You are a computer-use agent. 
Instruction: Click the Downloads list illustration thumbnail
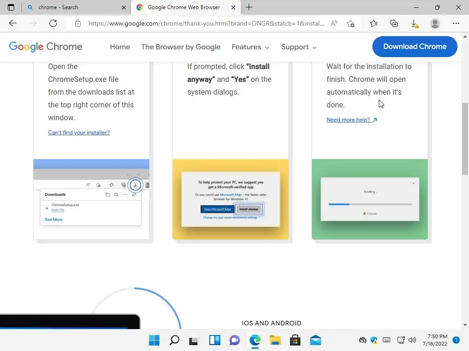(91, 199)
